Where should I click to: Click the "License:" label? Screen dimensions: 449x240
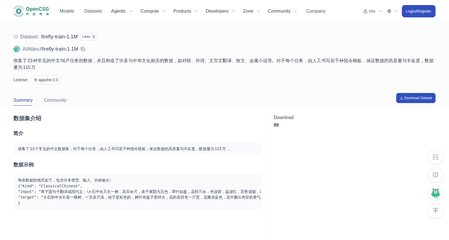click(x=21, y=80)
